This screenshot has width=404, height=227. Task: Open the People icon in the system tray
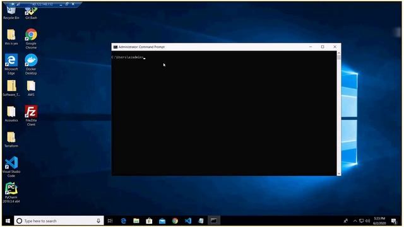pos(345,221)
